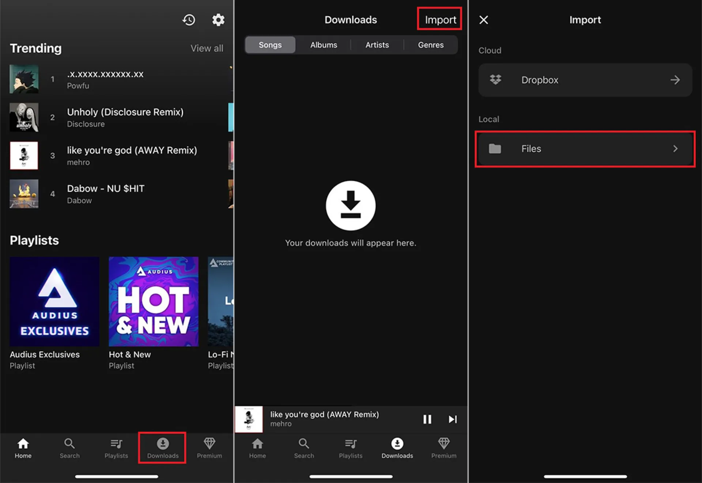
Task: Close the Import screen with X
Action: point(484,20)
